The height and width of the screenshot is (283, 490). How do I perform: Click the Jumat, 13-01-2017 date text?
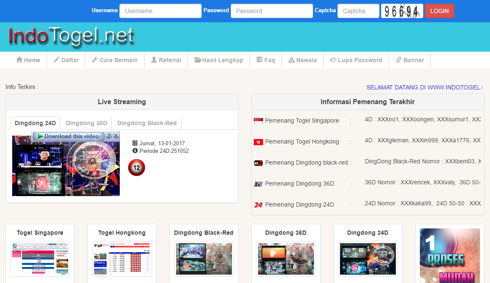tap(162, 143)
